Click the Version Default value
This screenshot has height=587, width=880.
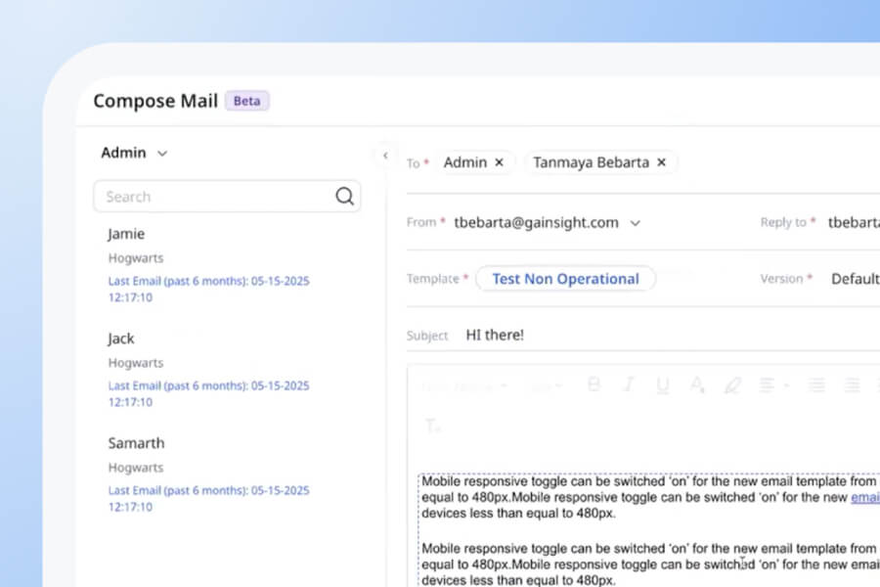pos(855,279)
